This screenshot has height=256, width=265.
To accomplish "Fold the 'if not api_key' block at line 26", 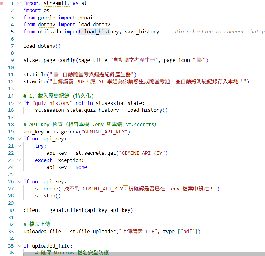I will point(20,181).
